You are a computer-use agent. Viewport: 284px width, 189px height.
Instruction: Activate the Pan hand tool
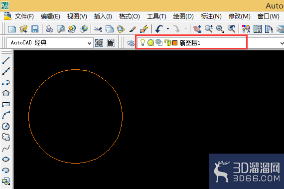click(197, 29)
